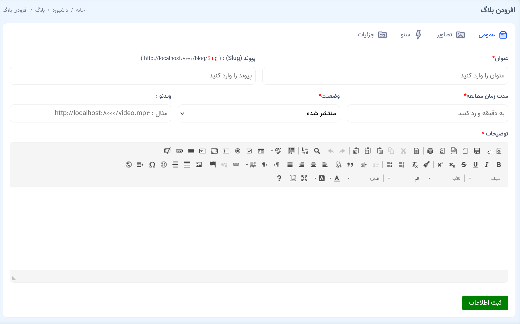The width and height of the screenshot is (520, 324).
Task: Open the سئو tab
Action: click(411, 35)
